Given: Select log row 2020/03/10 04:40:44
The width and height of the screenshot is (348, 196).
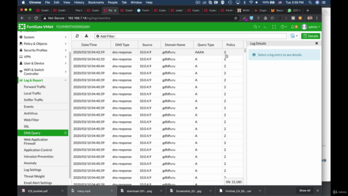Looking at the screenshot, I should point(157,66).
